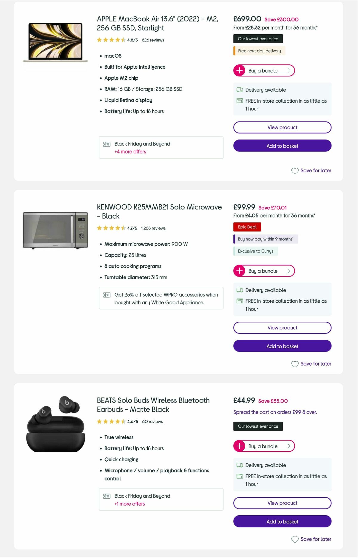Click in-store collection calendar icon for MacBook
The image size is (358, 558).
[240, 101]
